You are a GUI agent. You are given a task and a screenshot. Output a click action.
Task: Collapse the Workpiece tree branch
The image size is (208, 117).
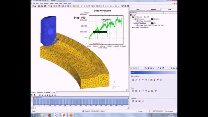133,19
